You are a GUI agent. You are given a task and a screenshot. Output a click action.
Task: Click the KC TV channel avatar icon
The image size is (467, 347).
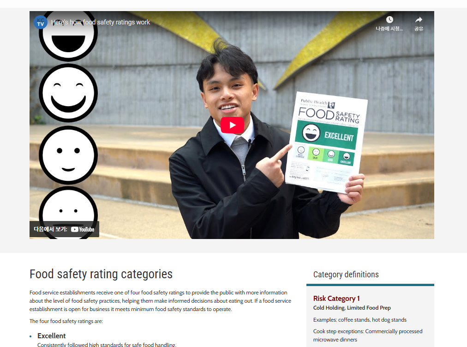pos(41,22)
